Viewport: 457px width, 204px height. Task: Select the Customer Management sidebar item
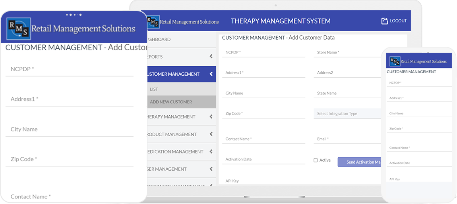click(x=181, y=74)
